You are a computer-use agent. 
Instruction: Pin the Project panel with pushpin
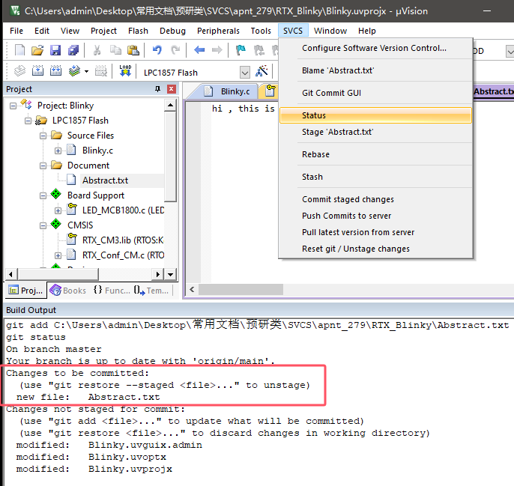point(157,89)
